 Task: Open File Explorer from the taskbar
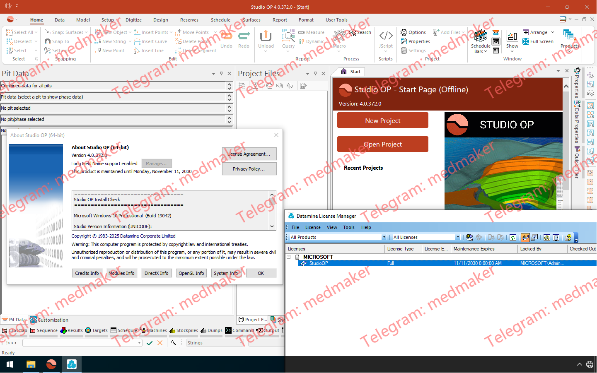coord(31,364)
